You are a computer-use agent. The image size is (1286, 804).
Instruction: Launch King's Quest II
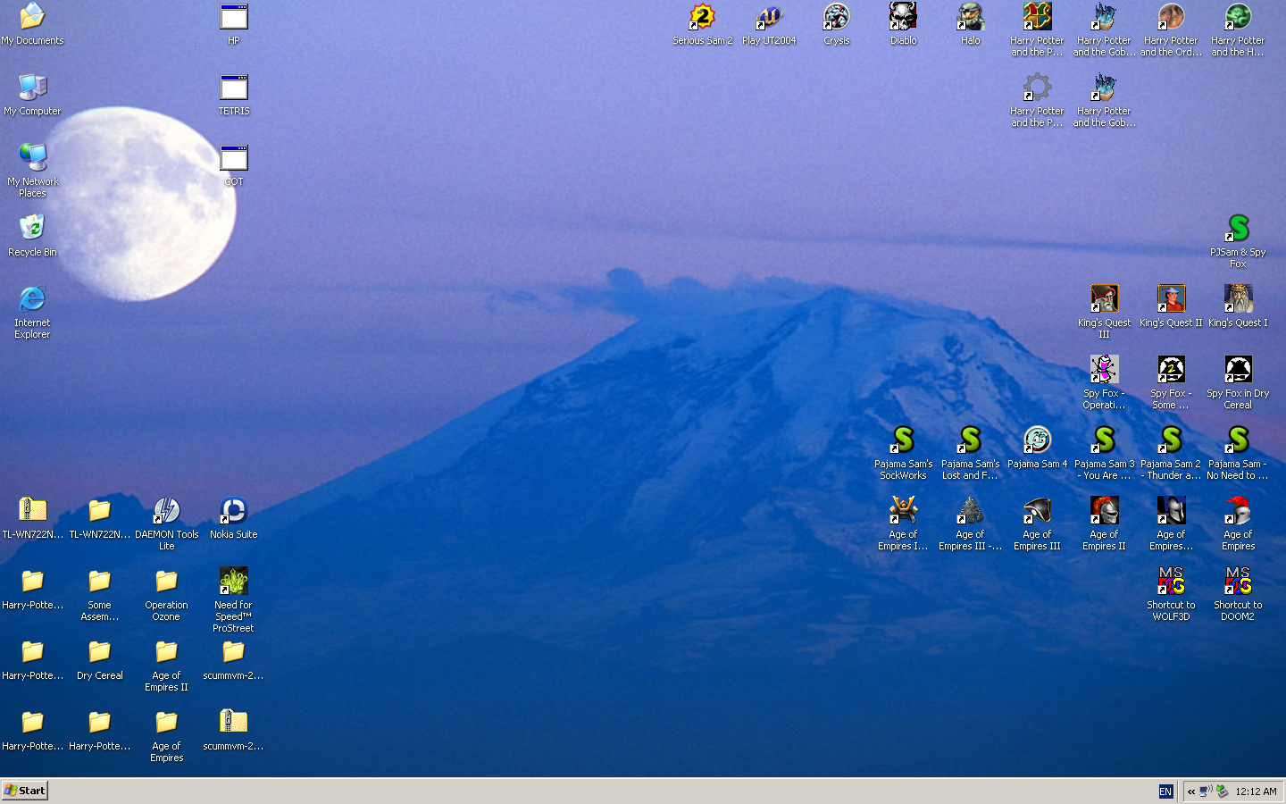click(1171, 306)
